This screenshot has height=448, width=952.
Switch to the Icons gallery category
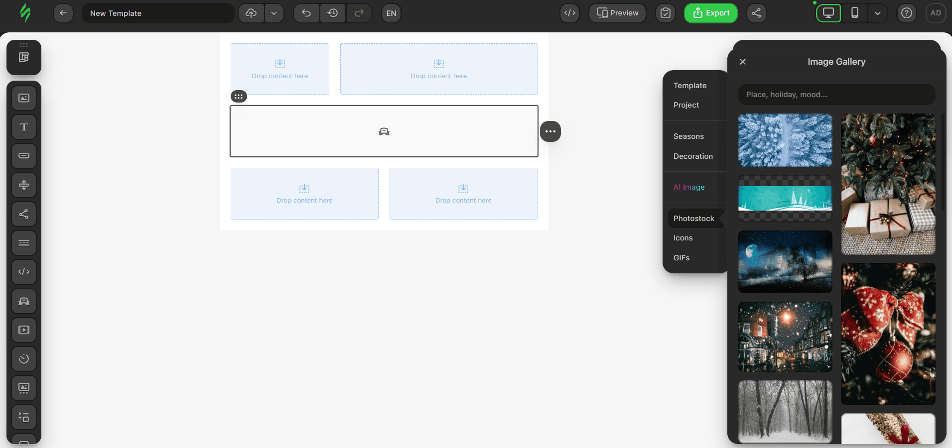click(683, 238)
